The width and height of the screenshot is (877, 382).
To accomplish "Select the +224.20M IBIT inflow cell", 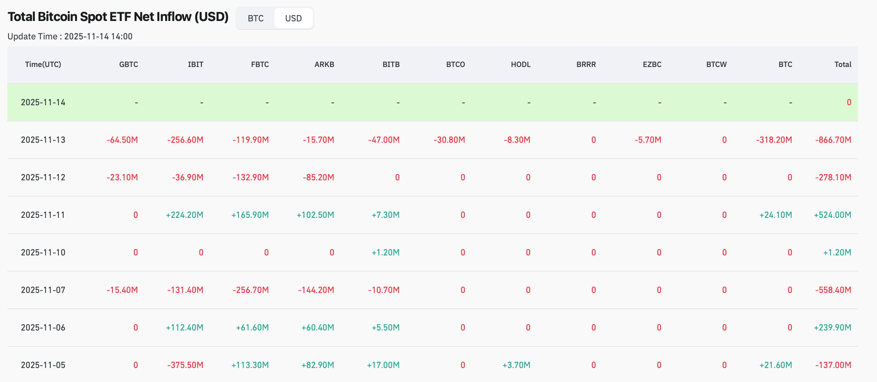I will tap(185, 215).
